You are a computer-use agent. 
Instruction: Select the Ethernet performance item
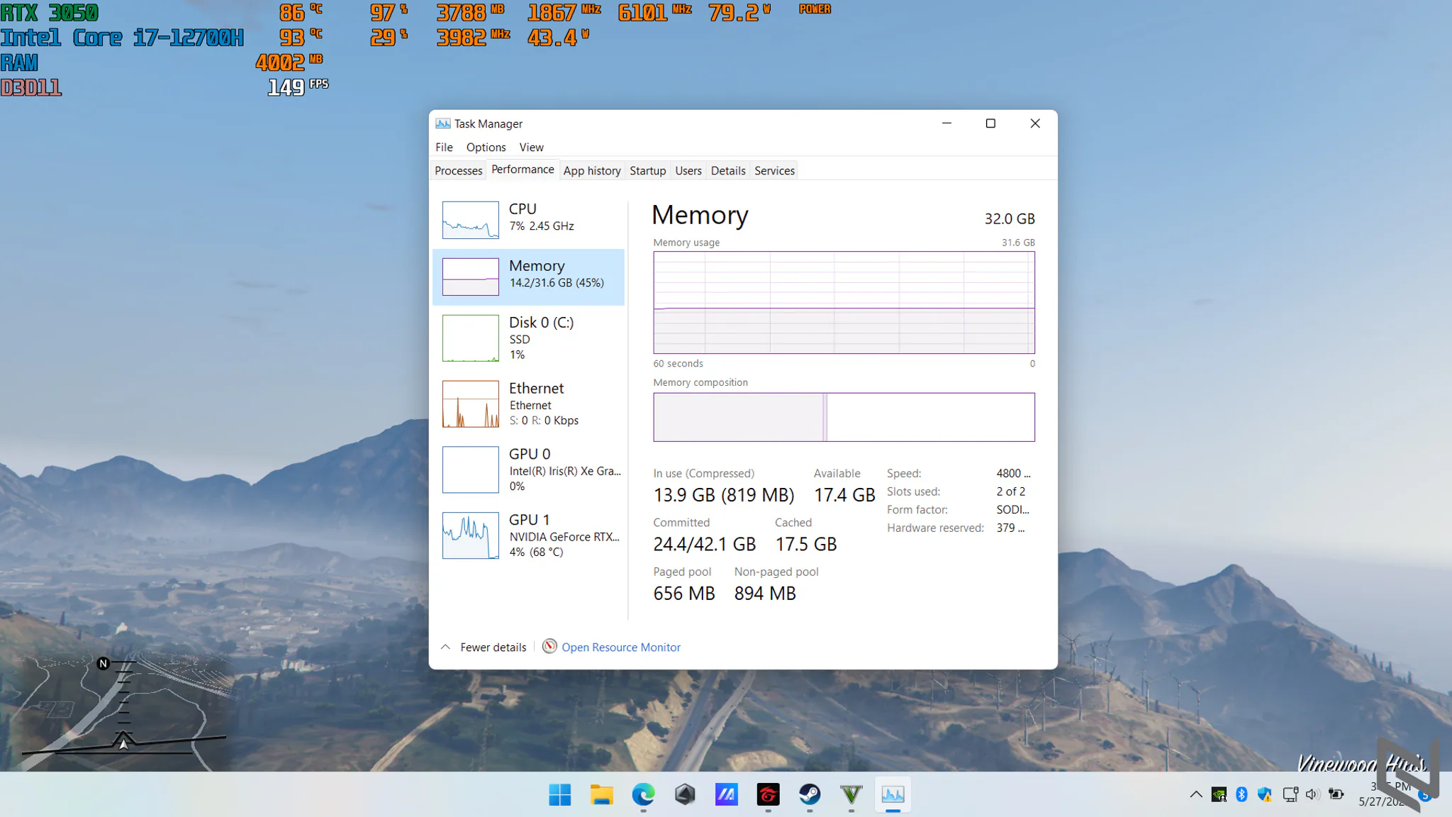[528, 404]
